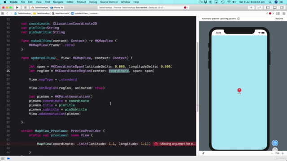
Task: Click blue breakpoint toggle at bottom
Action: (x=9, y=158)
